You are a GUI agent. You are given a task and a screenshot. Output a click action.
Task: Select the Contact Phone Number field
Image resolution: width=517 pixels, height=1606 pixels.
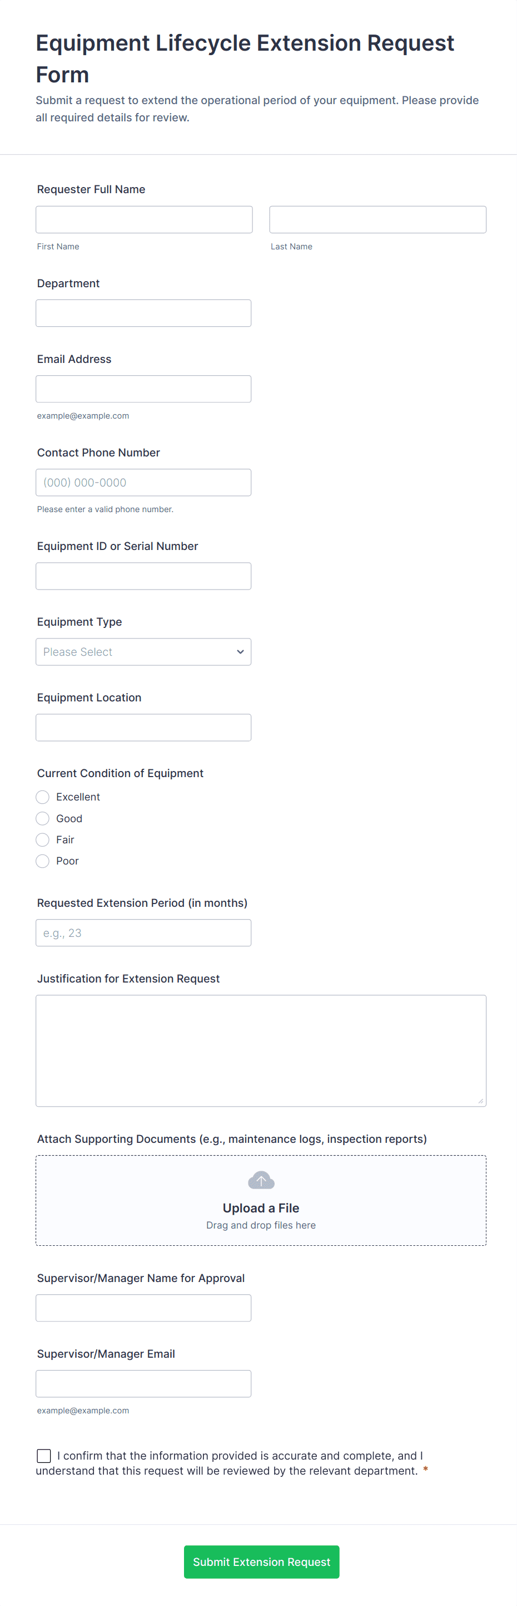143,482
